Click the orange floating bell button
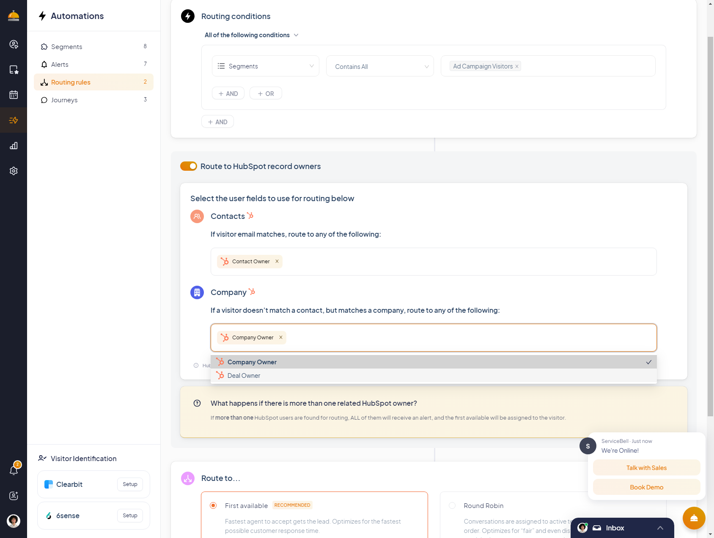This screenshot has height=538, width=714. click(694, 518)
